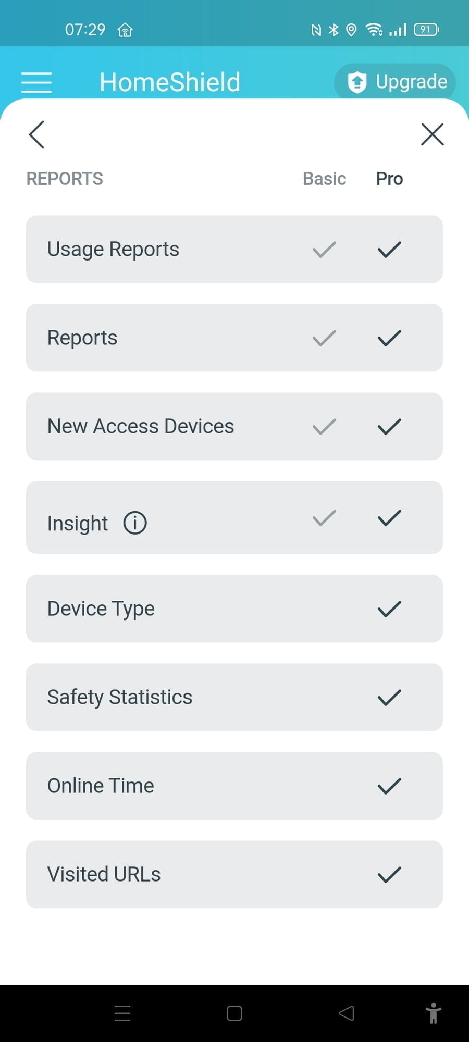
Task: Tap the Usage Reports Pro checkmark
Action: click(389, 250)
